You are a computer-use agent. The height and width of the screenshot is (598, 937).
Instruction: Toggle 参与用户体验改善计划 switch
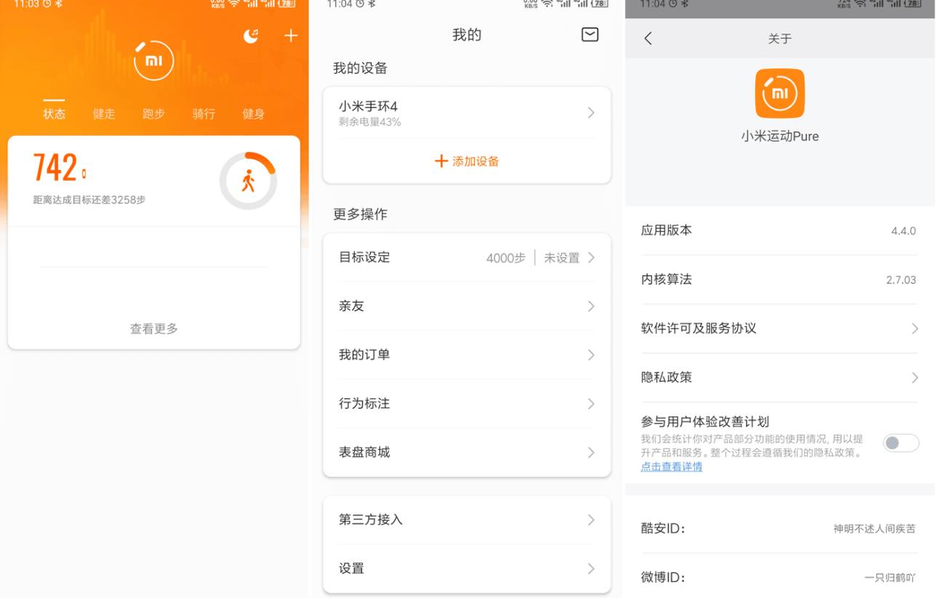901,443
